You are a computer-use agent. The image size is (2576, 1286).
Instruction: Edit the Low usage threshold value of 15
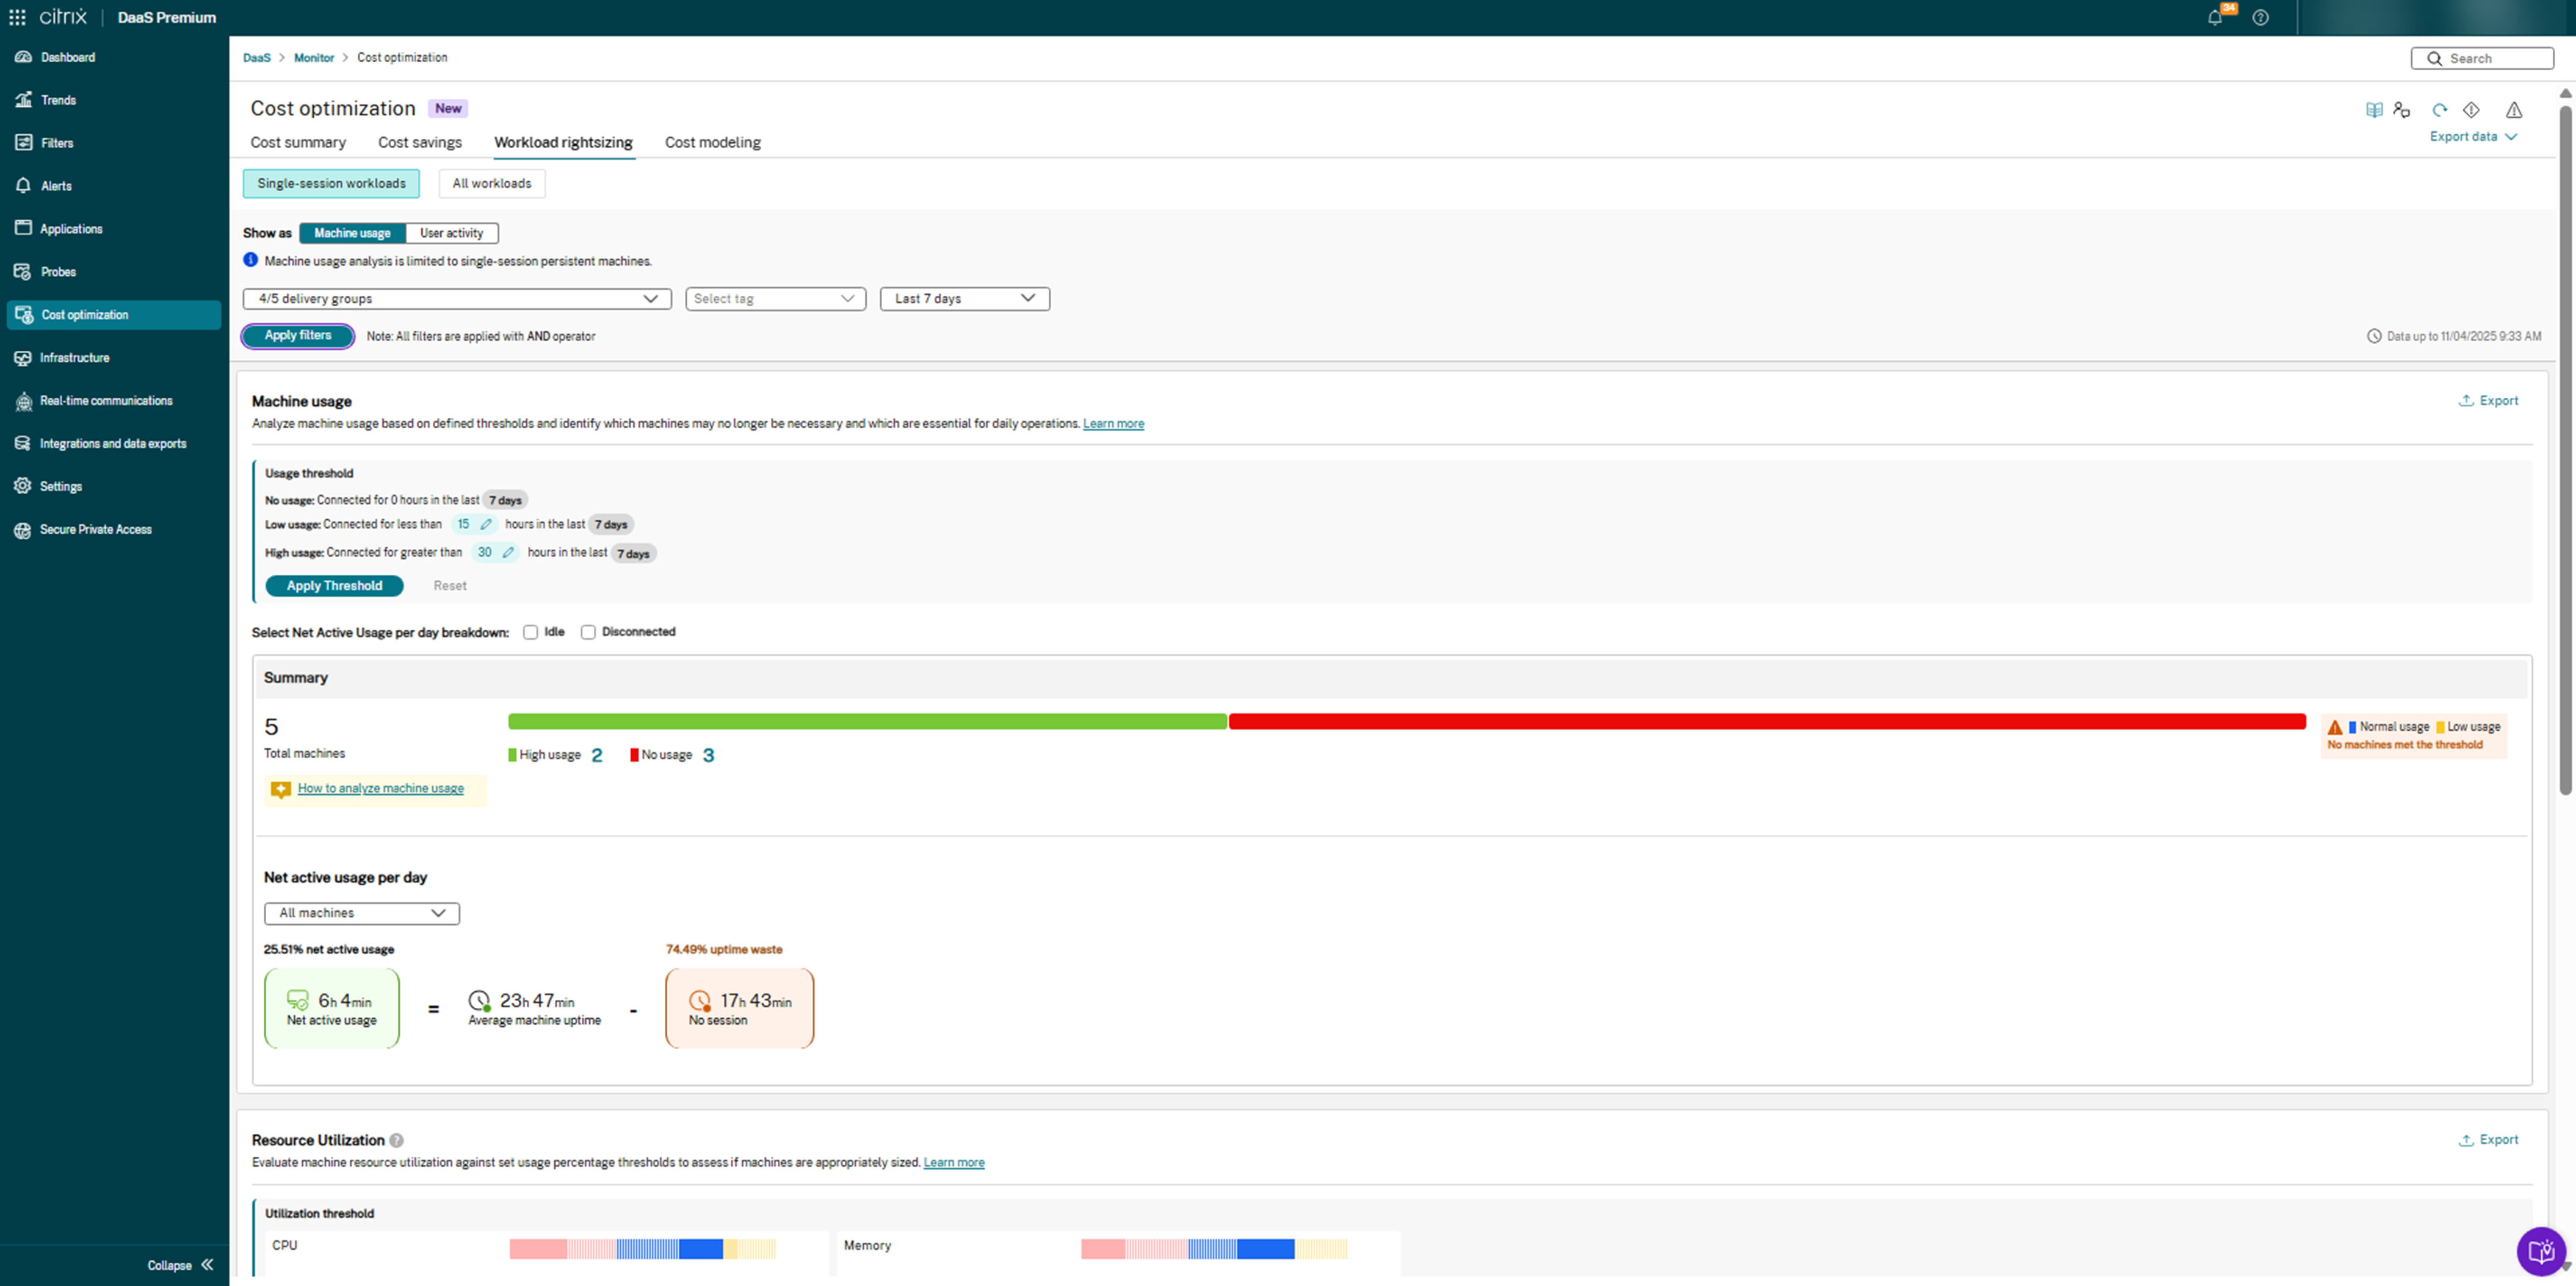[x=486, y=523]
